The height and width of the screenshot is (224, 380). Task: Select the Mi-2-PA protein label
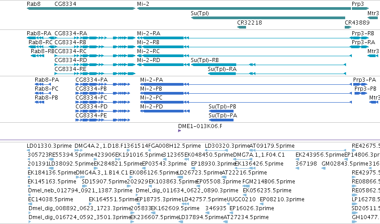point(151,80)
